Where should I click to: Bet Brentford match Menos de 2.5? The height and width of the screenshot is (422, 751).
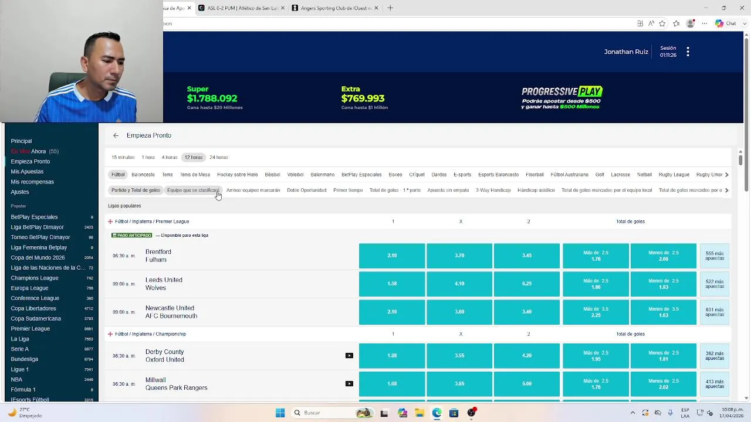coord(663,256)
